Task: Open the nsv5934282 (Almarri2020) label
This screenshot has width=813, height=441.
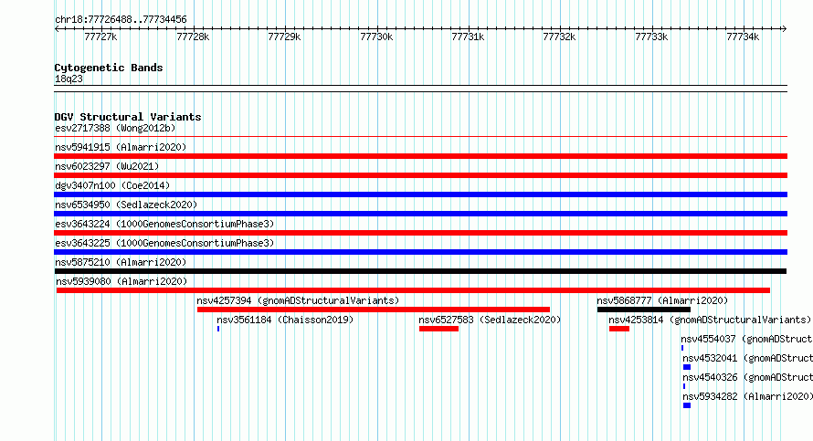Action: pos(747,396)
